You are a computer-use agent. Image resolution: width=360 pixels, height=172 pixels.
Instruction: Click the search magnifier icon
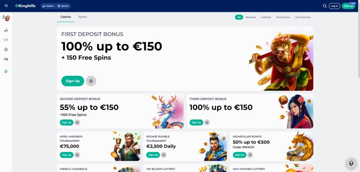(x=324, y=6)
